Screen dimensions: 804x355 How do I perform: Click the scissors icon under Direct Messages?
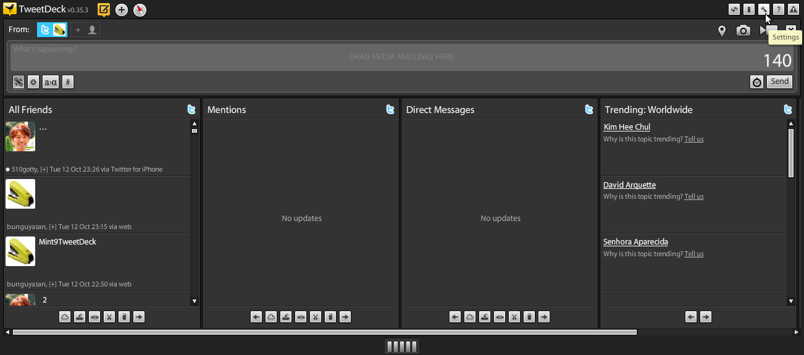click(x=514, y=317)
